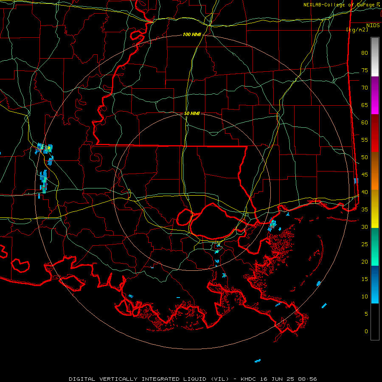Pick the yellow segment of color bar
The width and height of the screenshot is (382, 382).
tap(375, 209)
